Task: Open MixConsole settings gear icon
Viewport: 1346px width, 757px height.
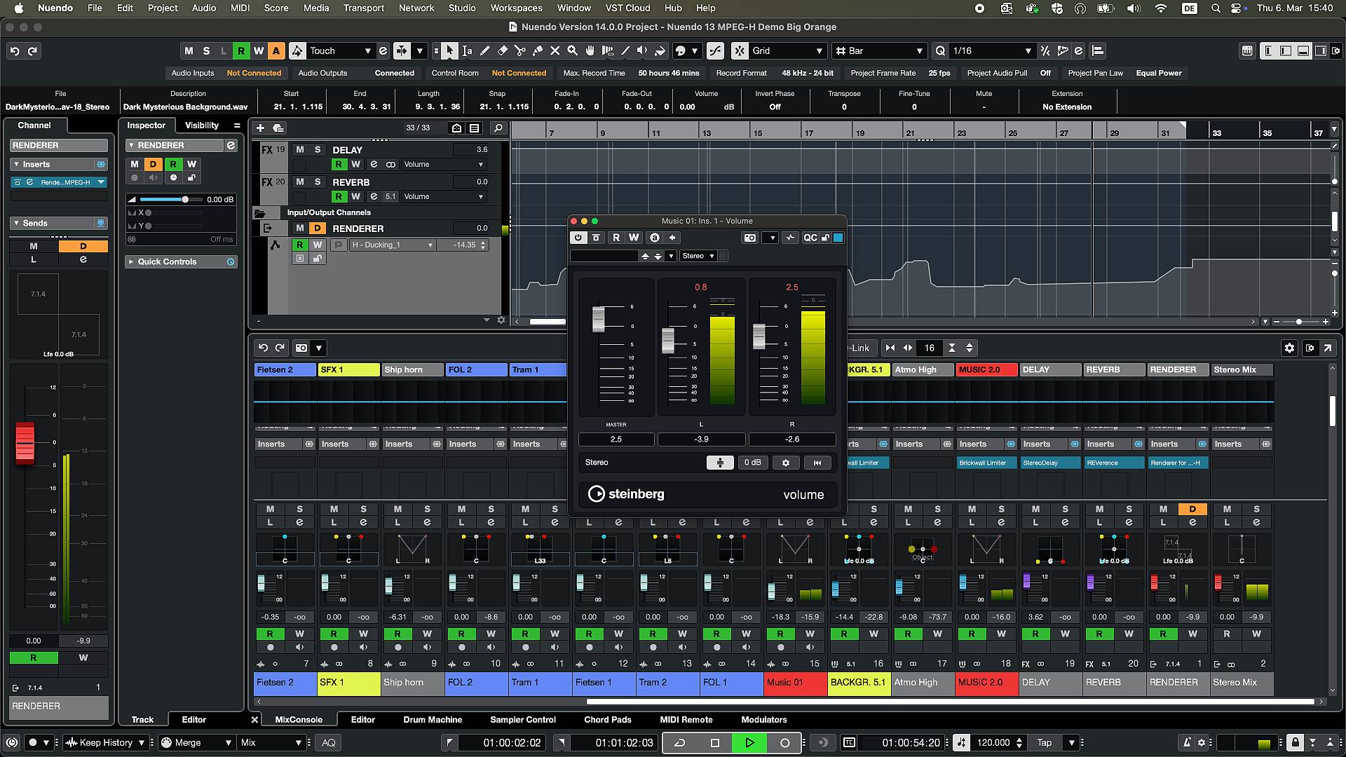Action: [x=1289, y=348]
